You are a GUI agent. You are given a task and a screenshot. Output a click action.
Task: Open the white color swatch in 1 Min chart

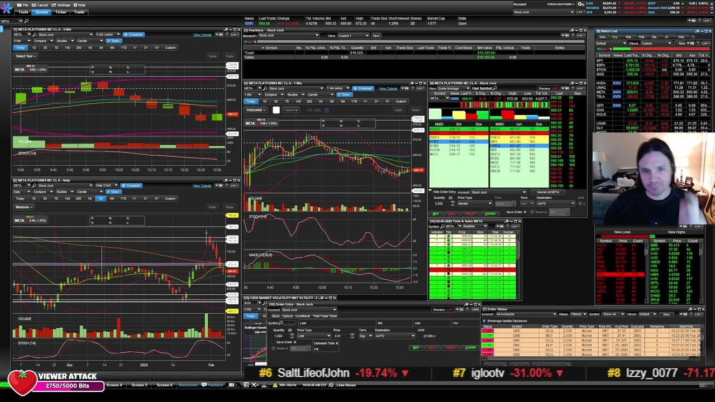(x=276, y=110)
